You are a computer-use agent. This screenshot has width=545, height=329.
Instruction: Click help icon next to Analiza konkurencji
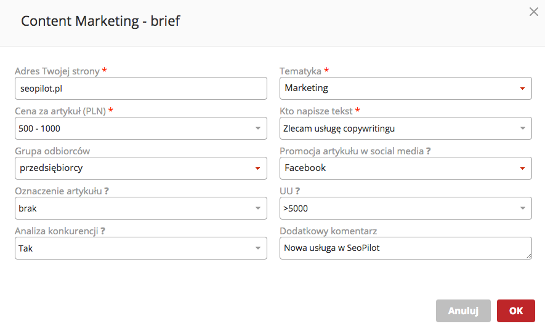click(103, 231)
